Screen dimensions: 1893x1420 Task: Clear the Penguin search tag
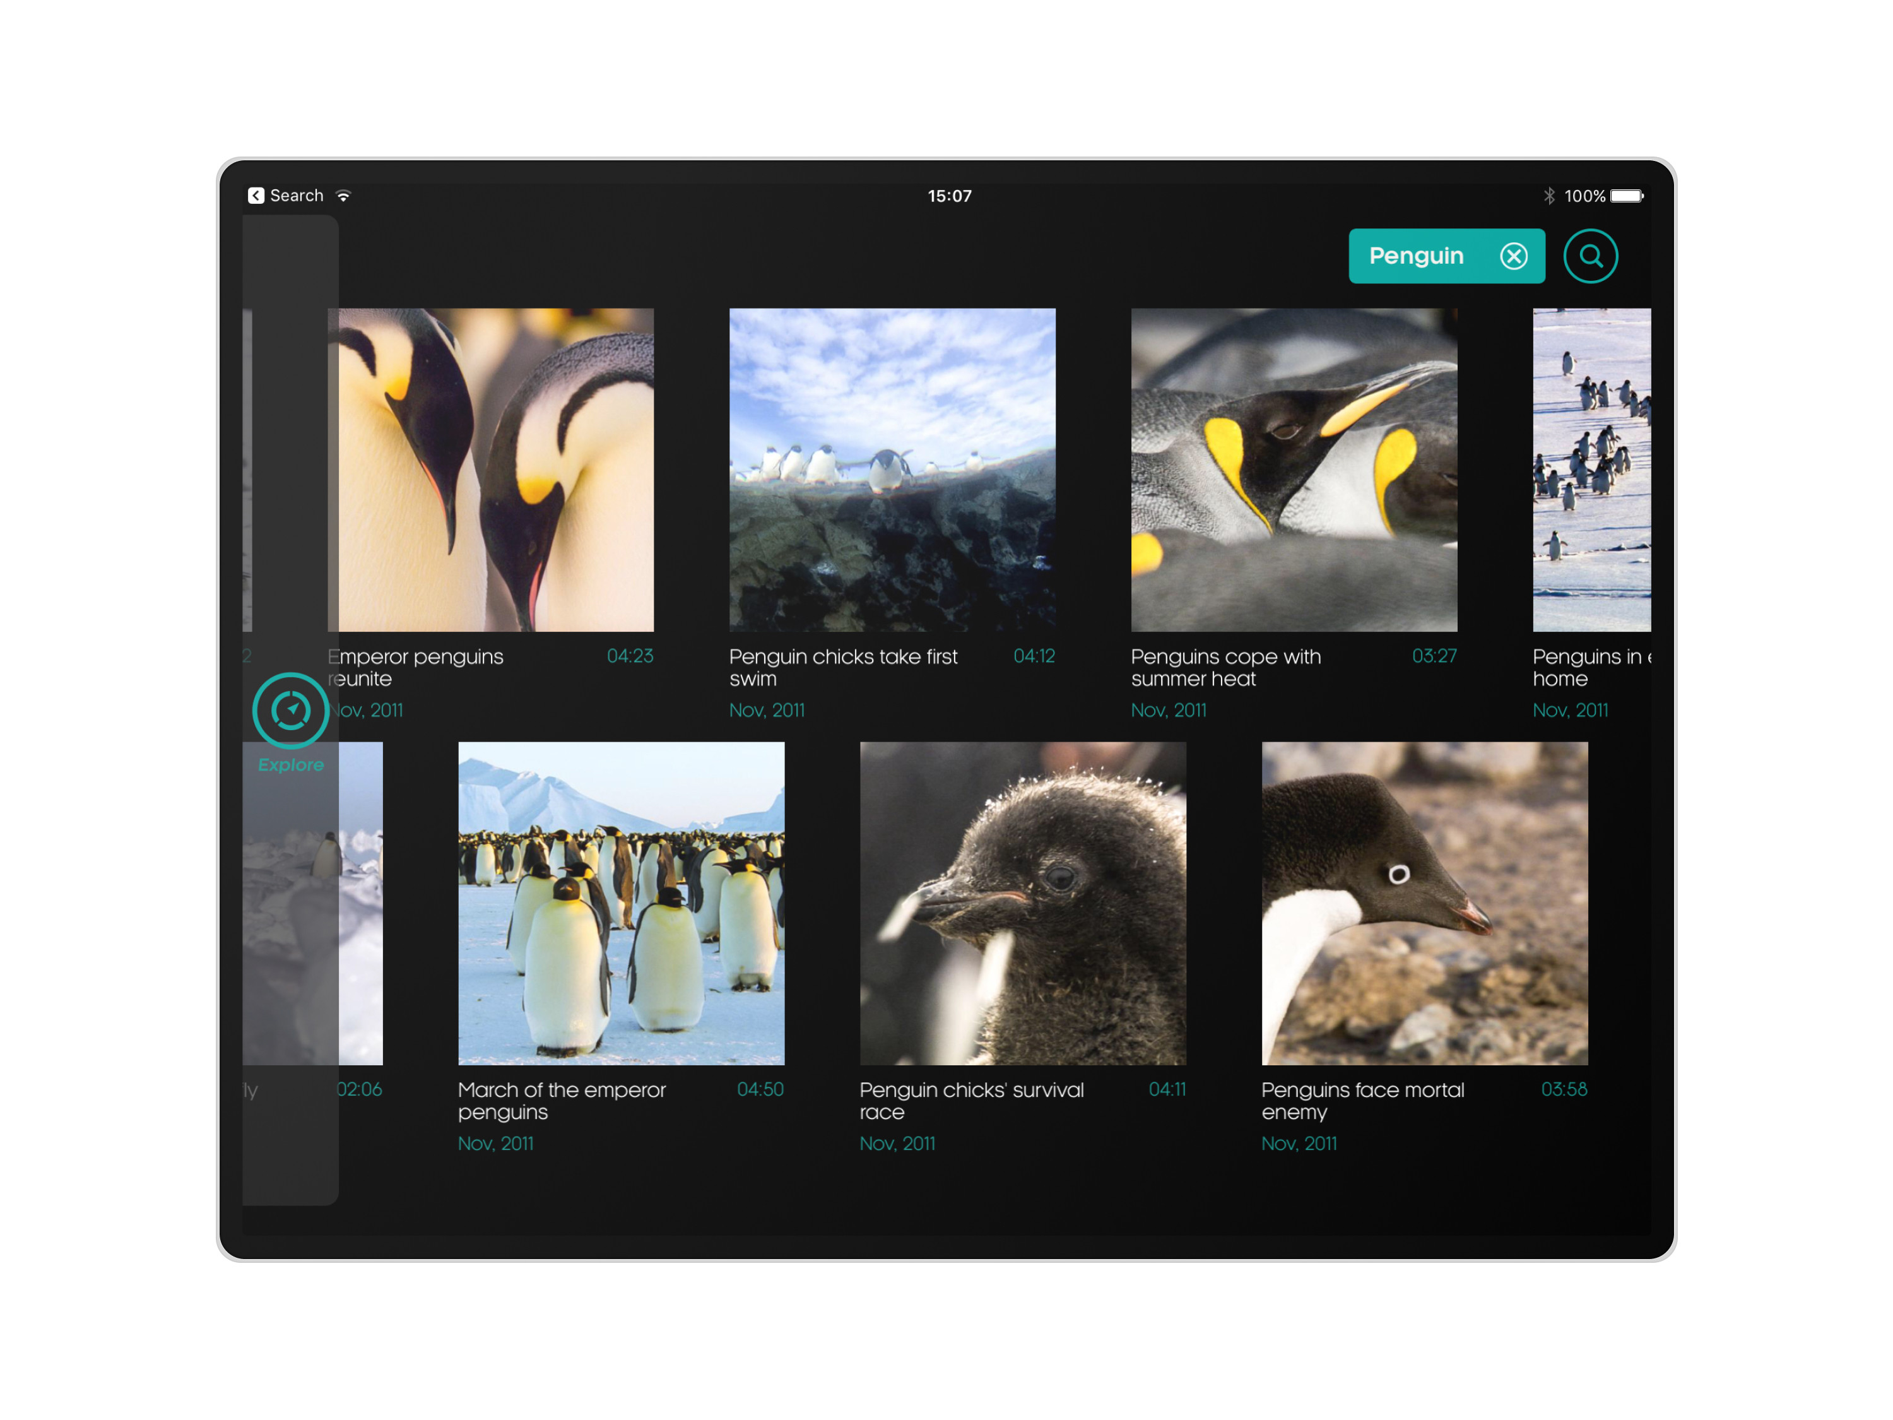pyautogui.click(x=1513, y=256)
